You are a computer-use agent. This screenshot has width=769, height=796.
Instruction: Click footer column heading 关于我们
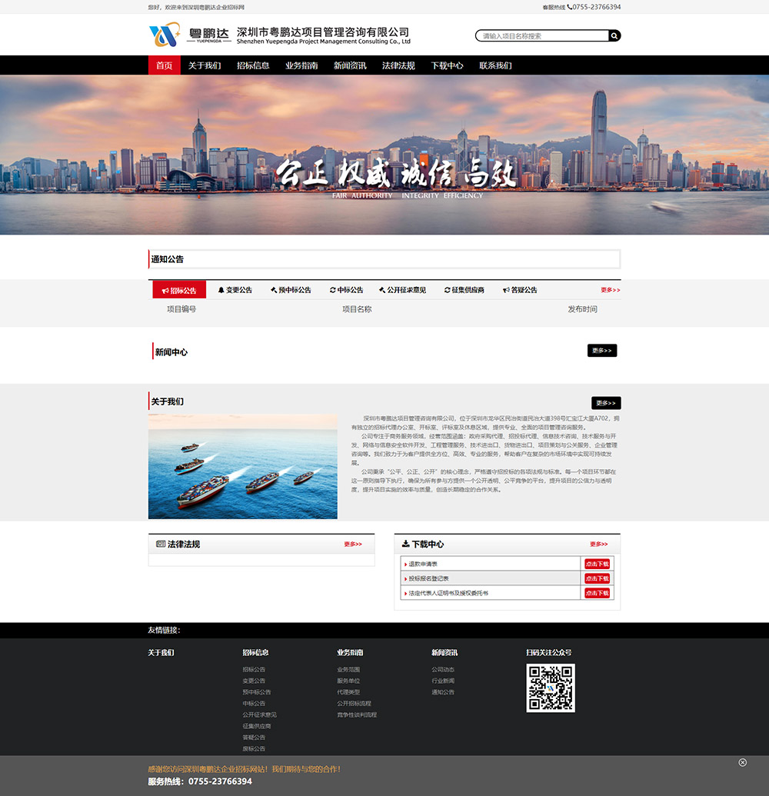[x=161, y=652]
